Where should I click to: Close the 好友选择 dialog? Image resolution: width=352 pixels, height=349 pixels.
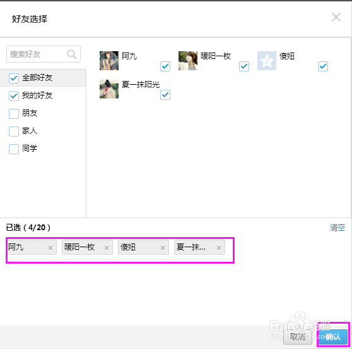point(336,17)
